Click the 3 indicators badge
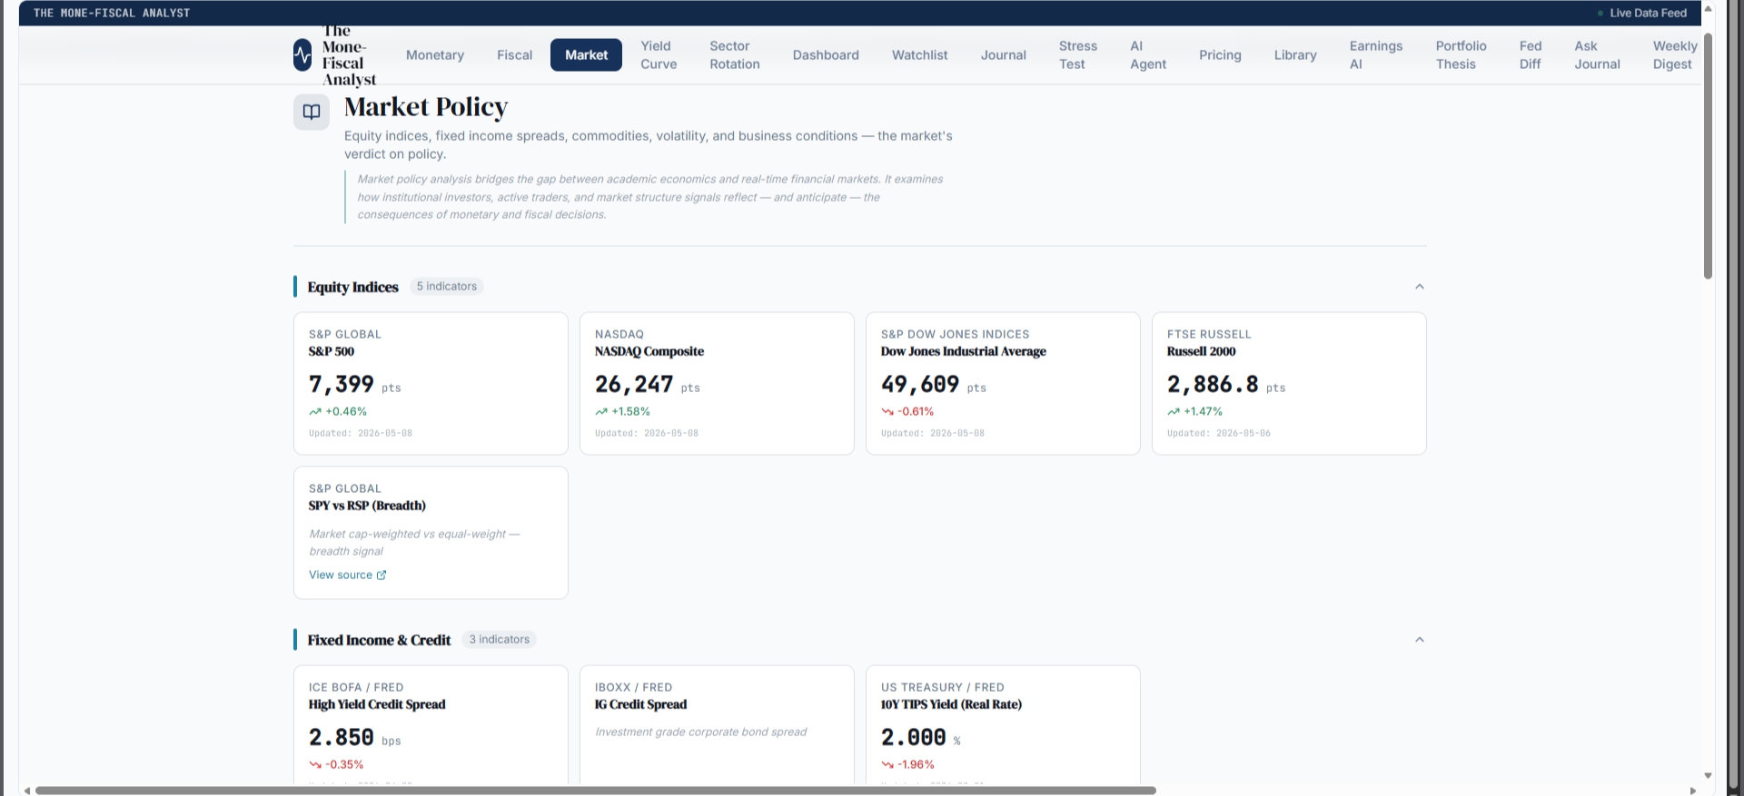1744x796 pixels. 500,640
